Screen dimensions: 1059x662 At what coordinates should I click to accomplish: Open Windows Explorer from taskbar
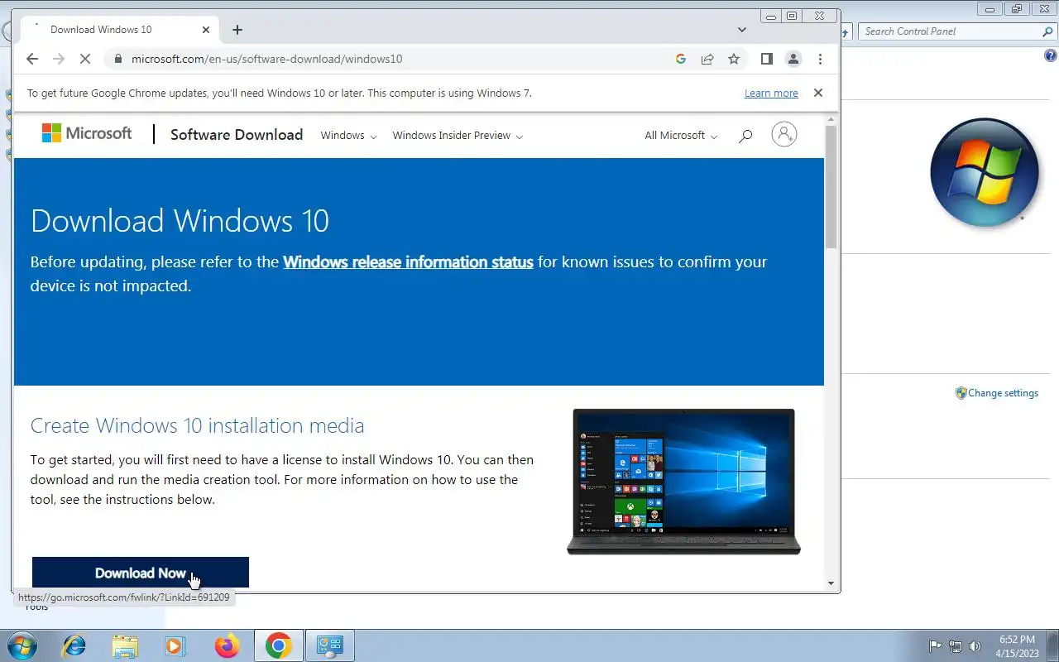(x=125, y=645)
